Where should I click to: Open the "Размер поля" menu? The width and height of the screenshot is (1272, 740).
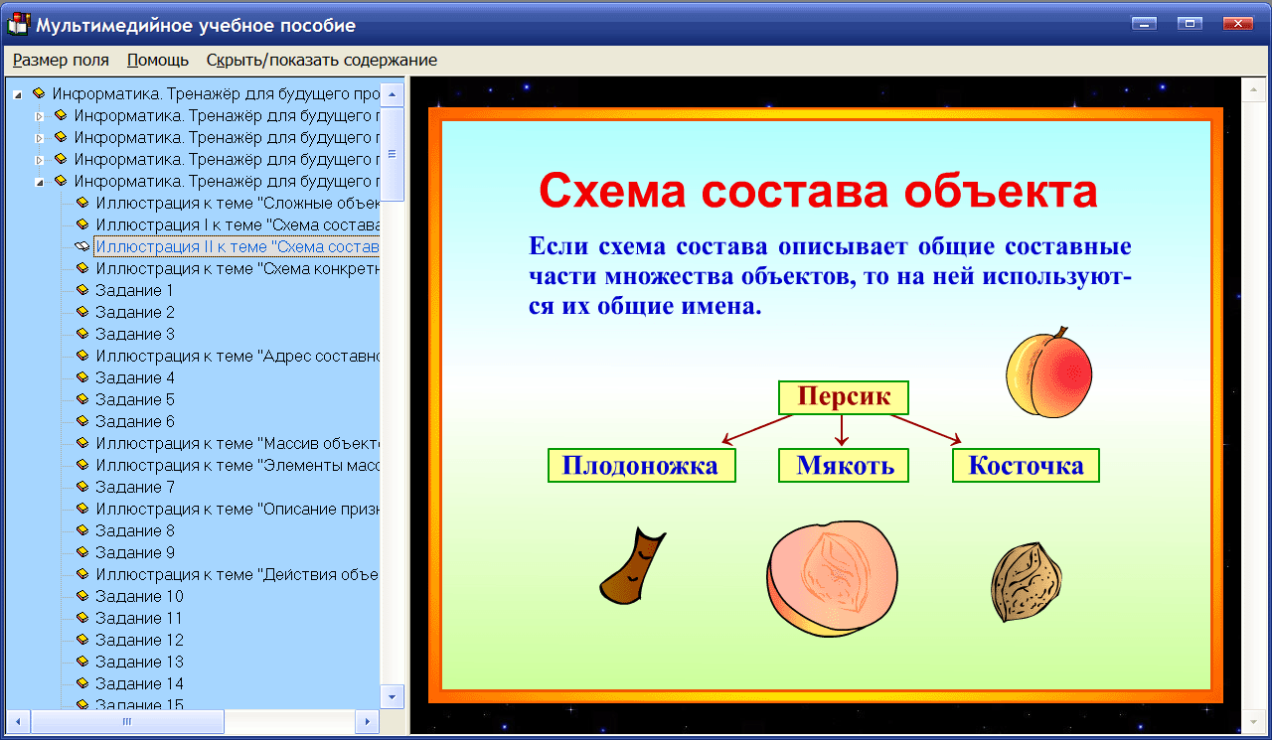(x=62, y=60)
